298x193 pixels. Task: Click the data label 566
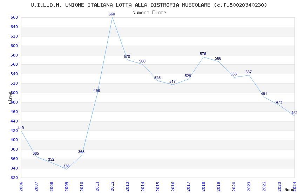(x=218, y=58)
